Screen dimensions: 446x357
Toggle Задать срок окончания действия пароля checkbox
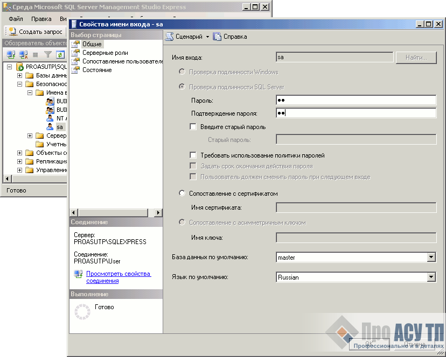pos(193,166)
